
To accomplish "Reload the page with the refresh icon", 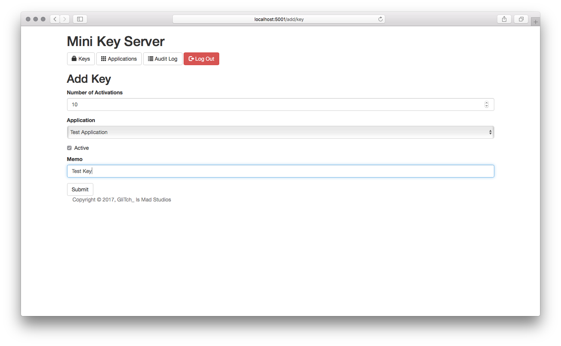I will [x=380, y=19].
